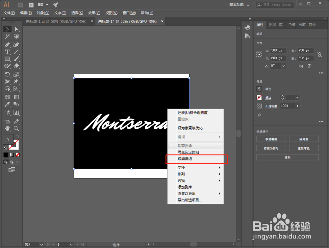329x248 pixels.
Task: Open the arrange documents dropdown
Action: (43, 5)
